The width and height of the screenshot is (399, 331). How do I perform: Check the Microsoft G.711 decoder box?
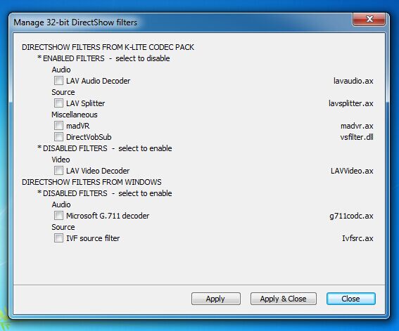[58, 216]
